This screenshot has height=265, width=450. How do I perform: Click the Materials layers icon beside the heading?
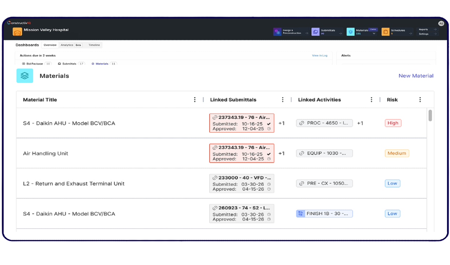tap(25, 76)
